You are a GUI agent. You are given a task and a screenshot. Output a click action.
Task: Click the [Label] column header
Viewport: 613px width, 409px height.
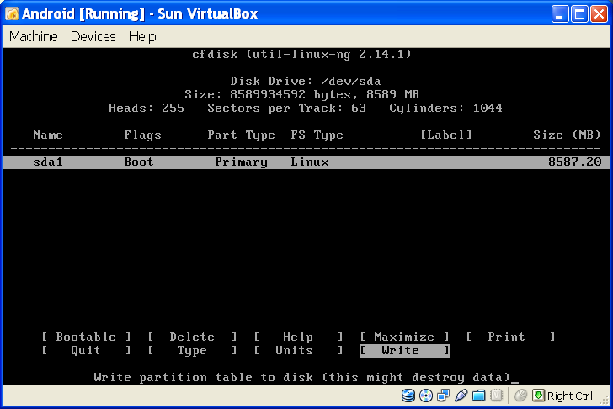tap(446, 135)
